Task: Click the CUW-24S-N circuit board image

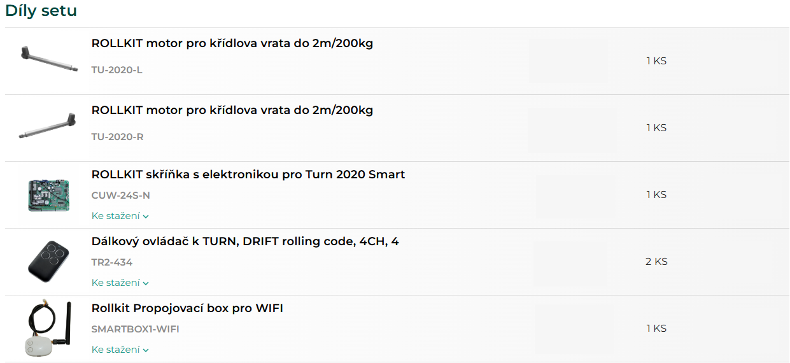Action: tap(48, 195)
